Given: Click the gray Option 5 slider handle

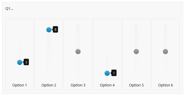Looking at the screenshot, I should [136, 51].
